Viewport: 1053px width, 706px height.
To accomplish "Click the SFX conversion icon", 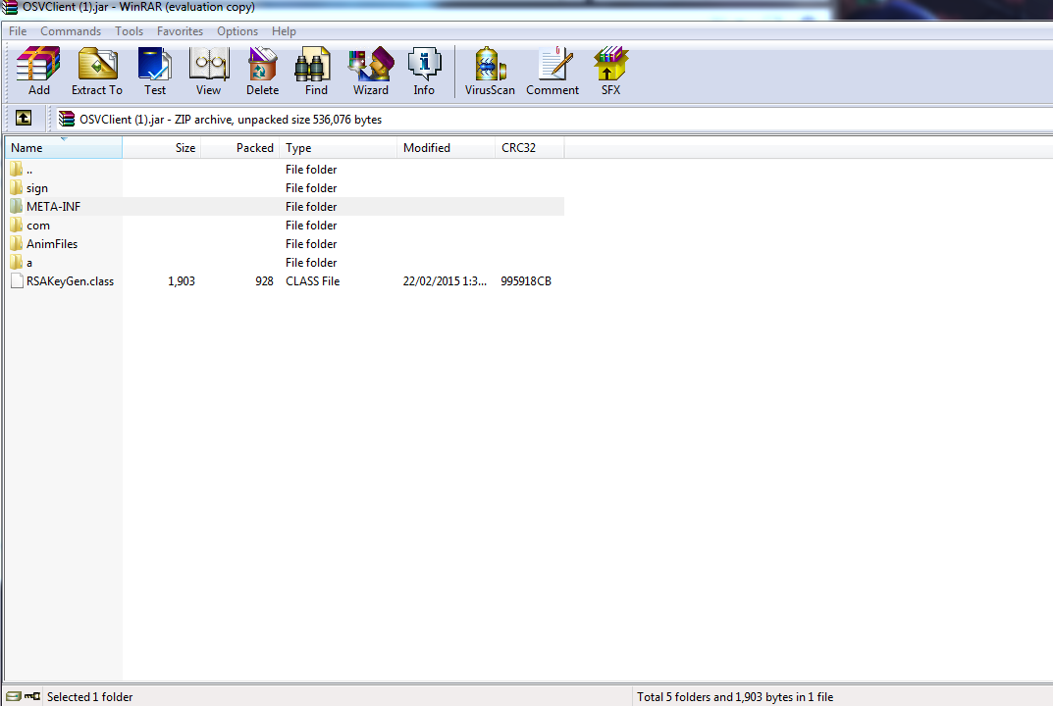I will [610, 64].
